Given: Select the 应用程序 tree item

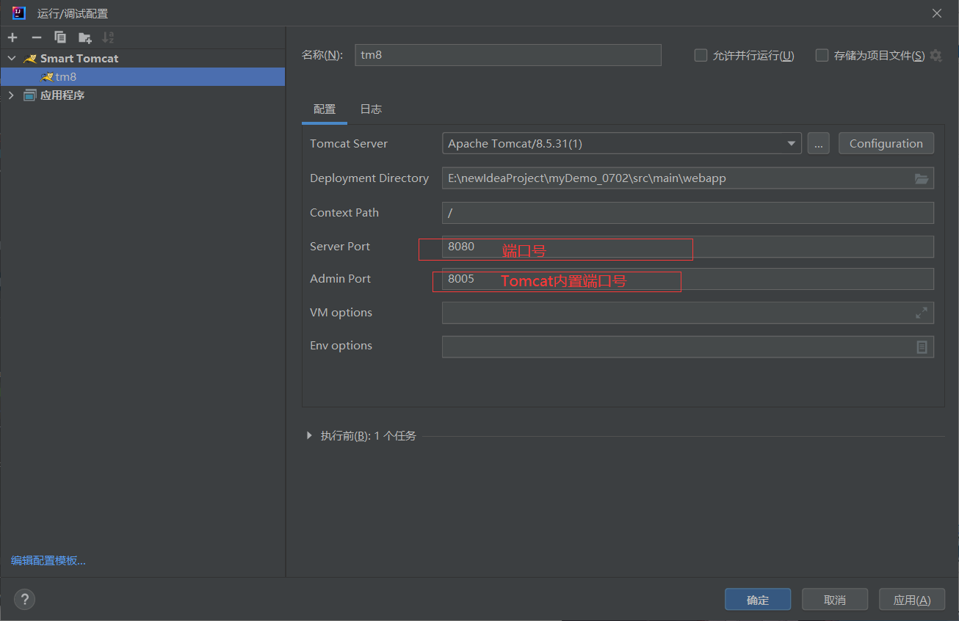Looking at the screenshot, I should 142,95.
